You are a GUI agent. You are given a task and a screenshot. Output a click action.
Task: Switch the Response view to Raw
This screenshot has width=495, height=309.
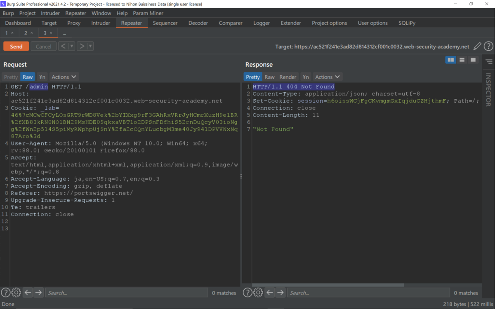(269, 77)
